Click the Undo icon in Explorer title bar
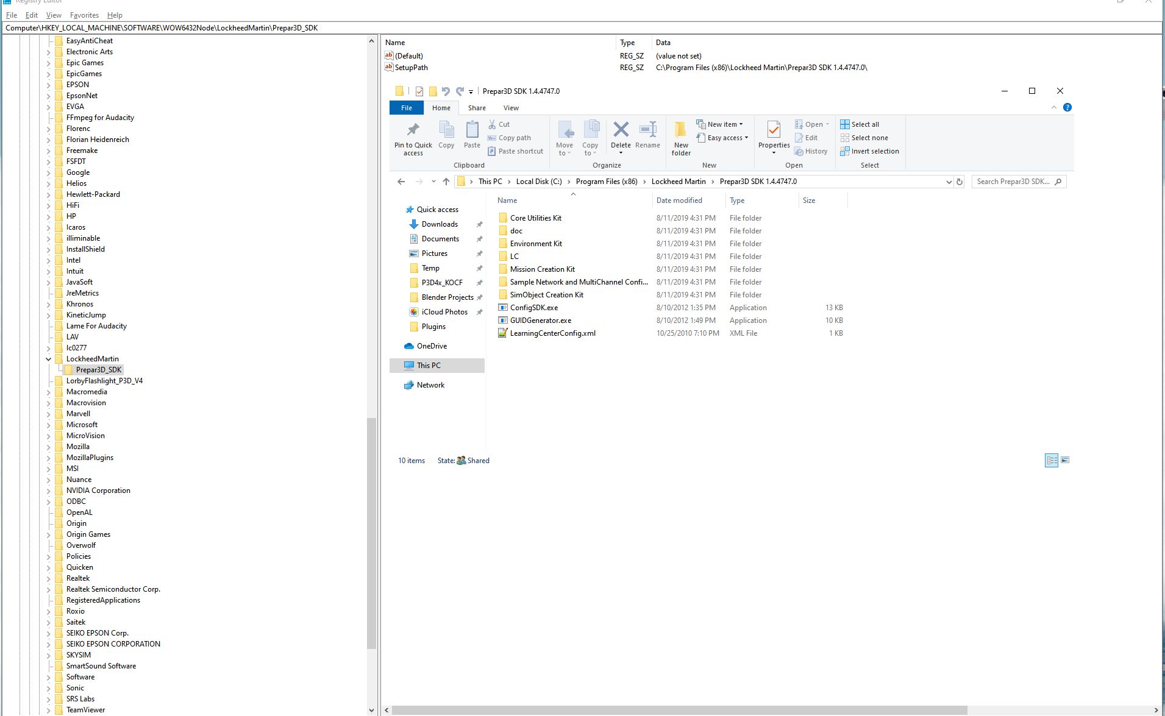This screenshot has height=716, width=1165. click(x=446, y=91)
